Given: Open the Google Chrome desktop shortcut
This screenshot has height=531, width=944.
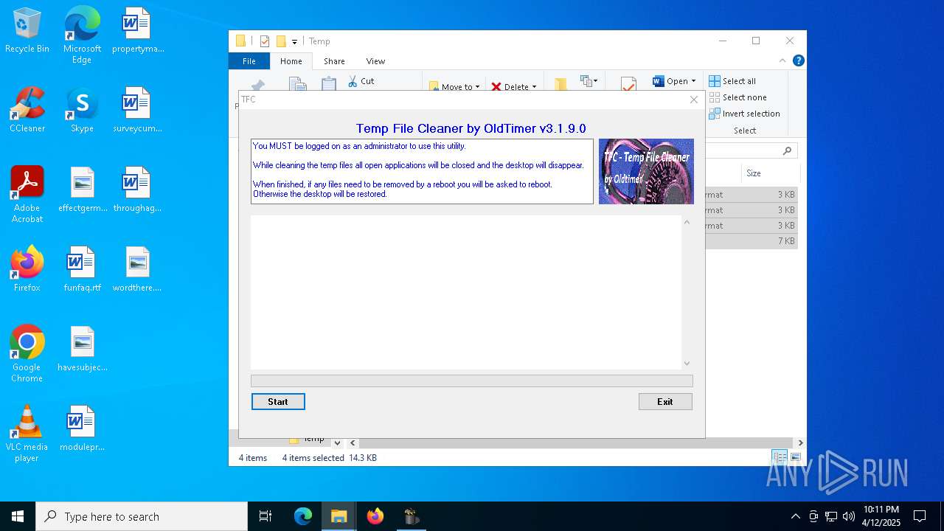Looking at the screenshot, I should coord(27,354).
